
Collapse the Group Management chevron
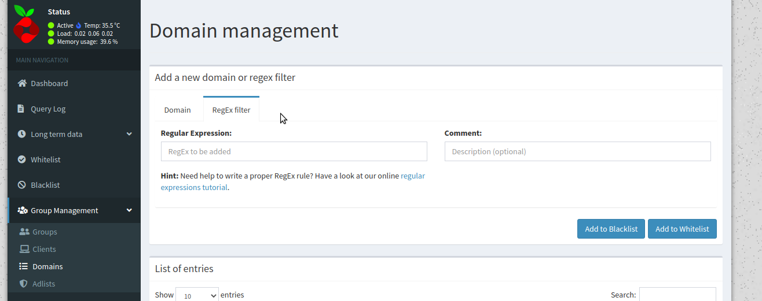coord(129,210)
